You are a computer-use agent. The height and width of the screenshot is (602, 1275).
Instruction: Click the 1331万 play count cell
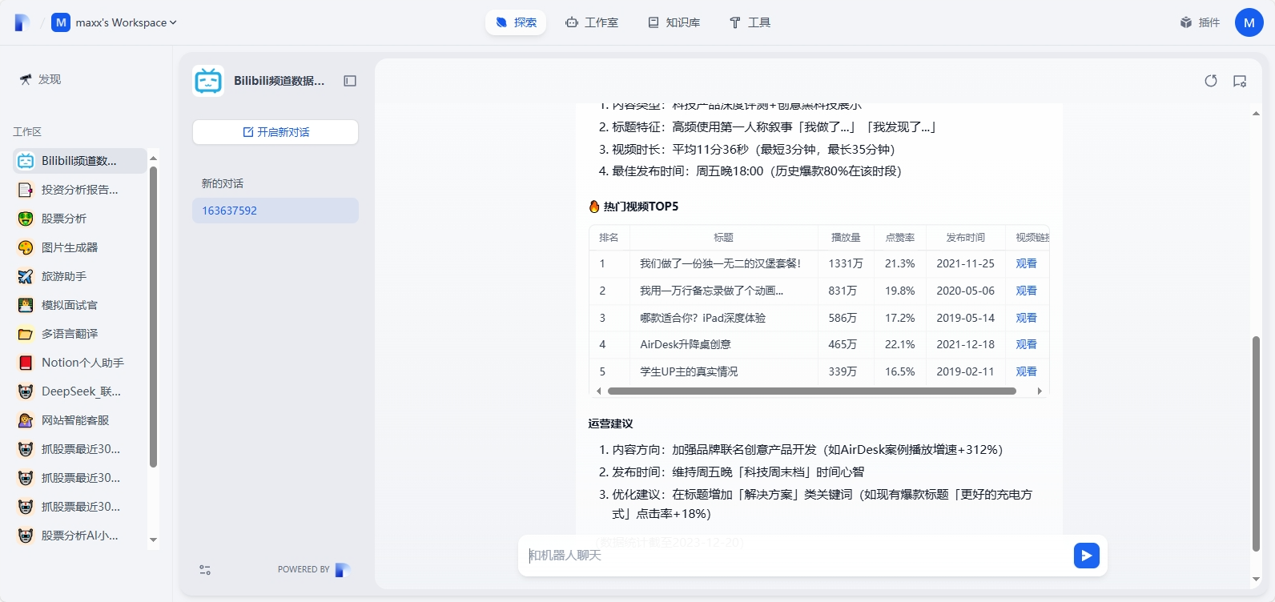pyautogui.click(x=846, y=263)
